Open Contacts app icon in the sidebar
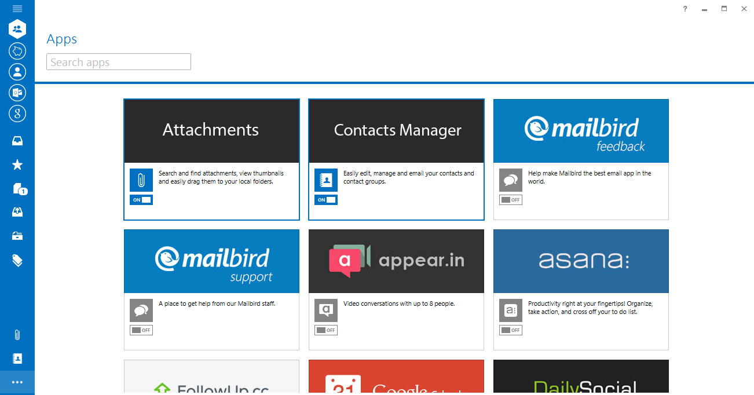Screen dimensions: 754x395 [17, 359]
